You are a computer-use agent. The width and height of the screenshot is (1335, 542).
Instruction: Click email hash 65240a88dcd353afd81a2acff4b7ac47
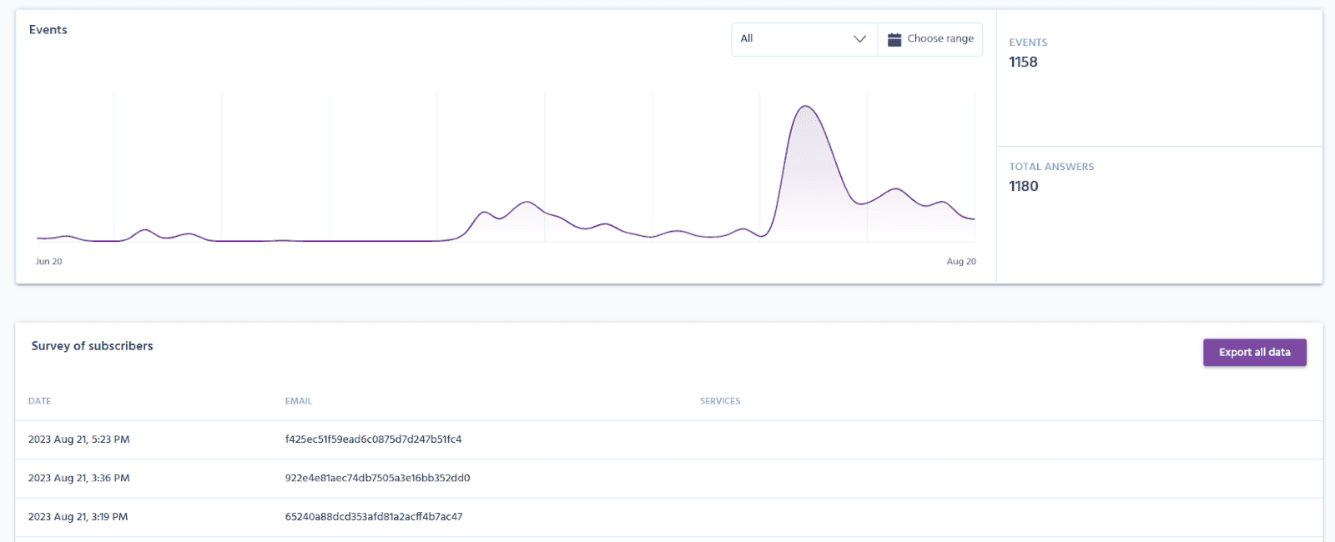point(374,517)
